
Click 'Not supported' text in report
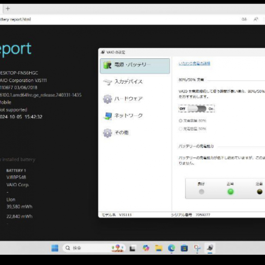tap(14, 110)
